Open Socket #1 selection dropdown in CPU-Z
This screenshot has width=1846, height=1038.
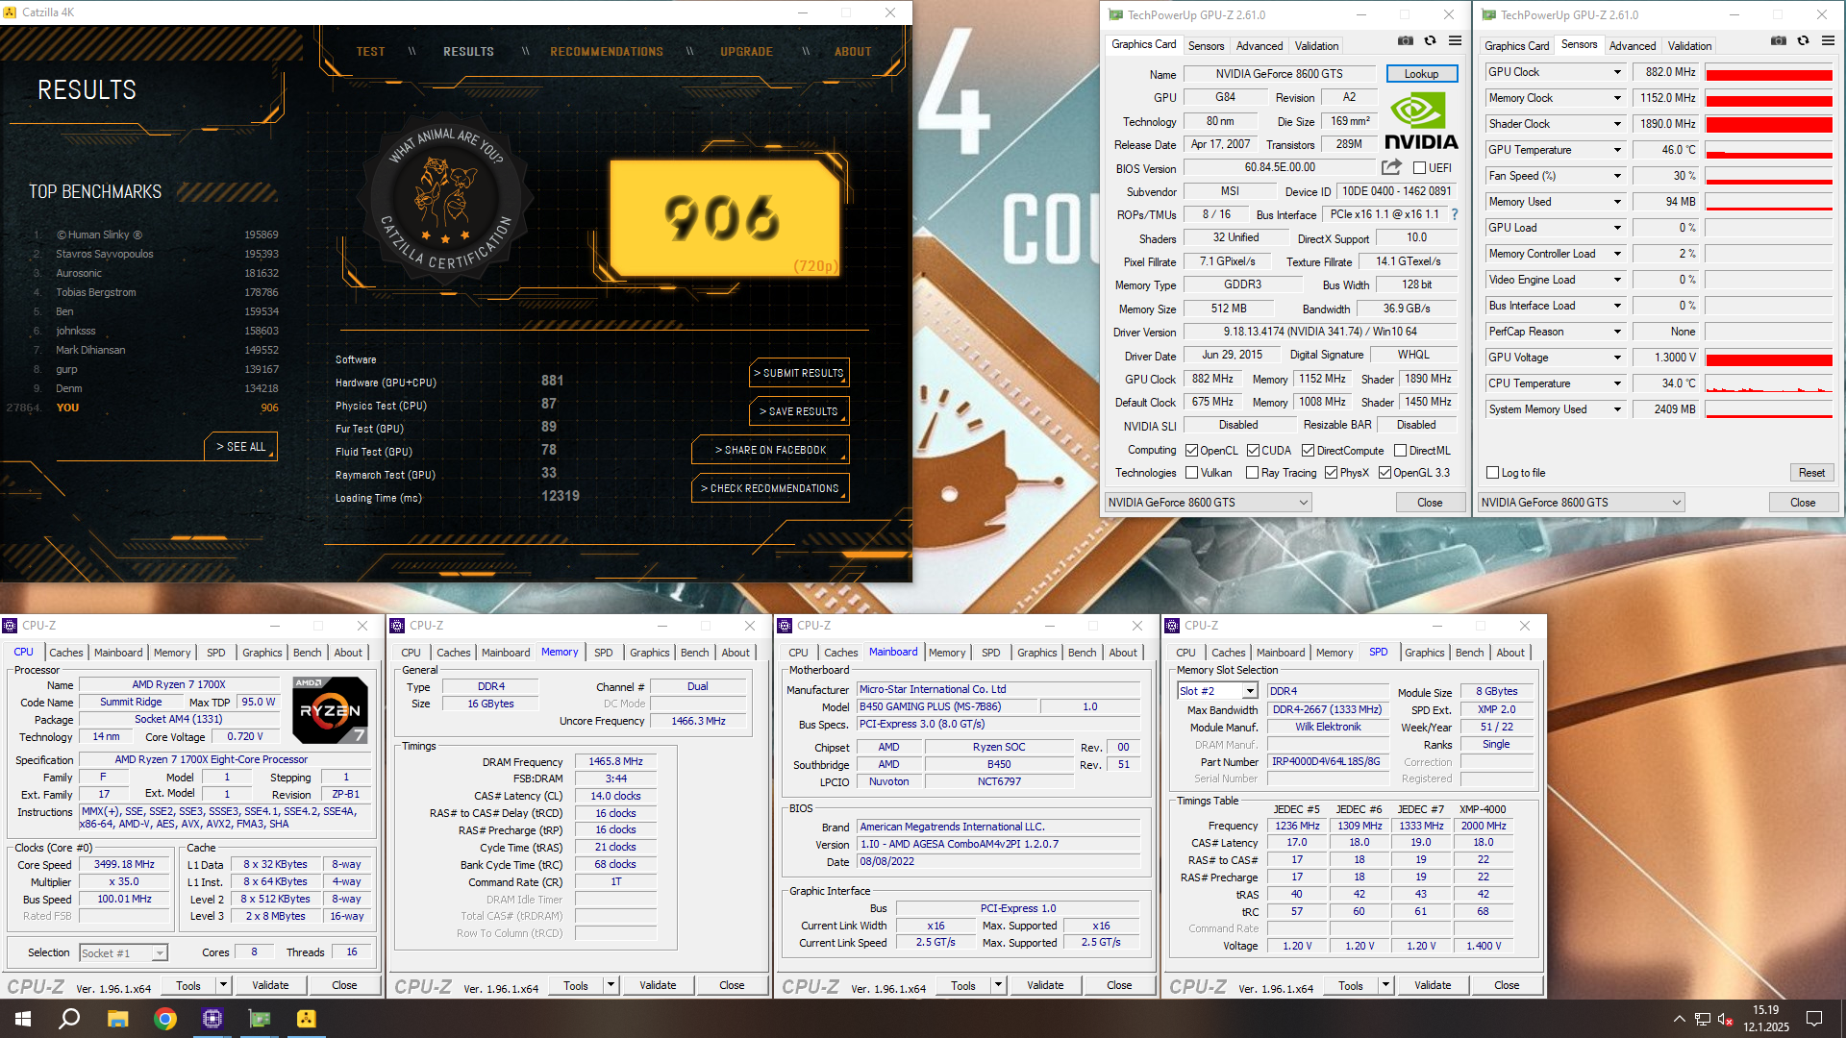(123, 952)
